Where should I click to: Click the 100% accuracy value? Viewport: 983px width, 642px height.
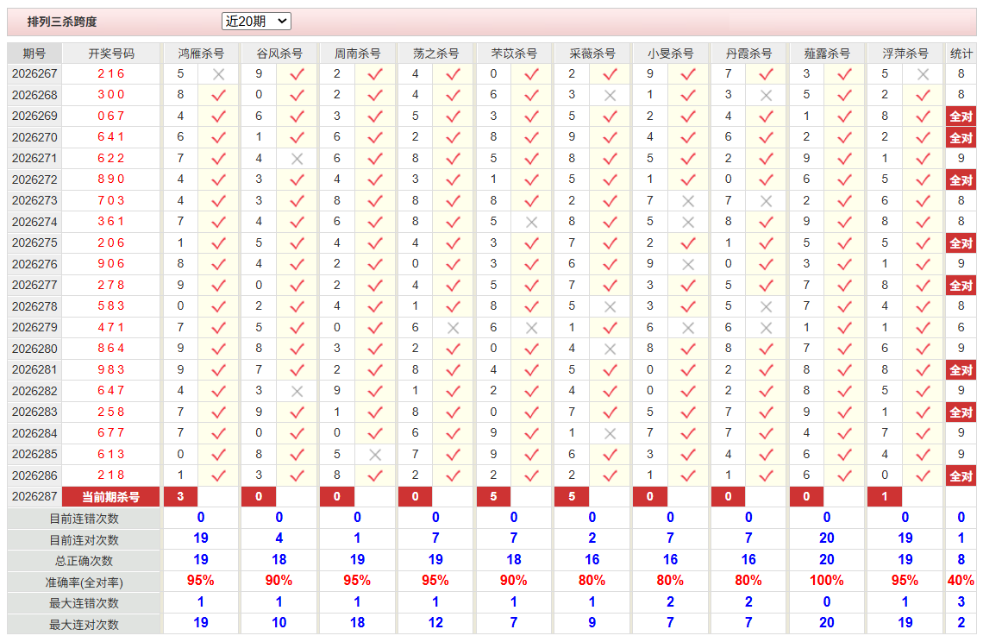click(x=827, y=581)
